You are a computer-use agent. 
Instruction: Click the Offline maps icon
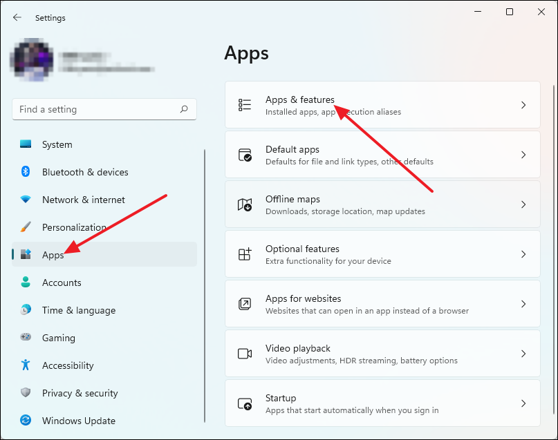[245, 204]
